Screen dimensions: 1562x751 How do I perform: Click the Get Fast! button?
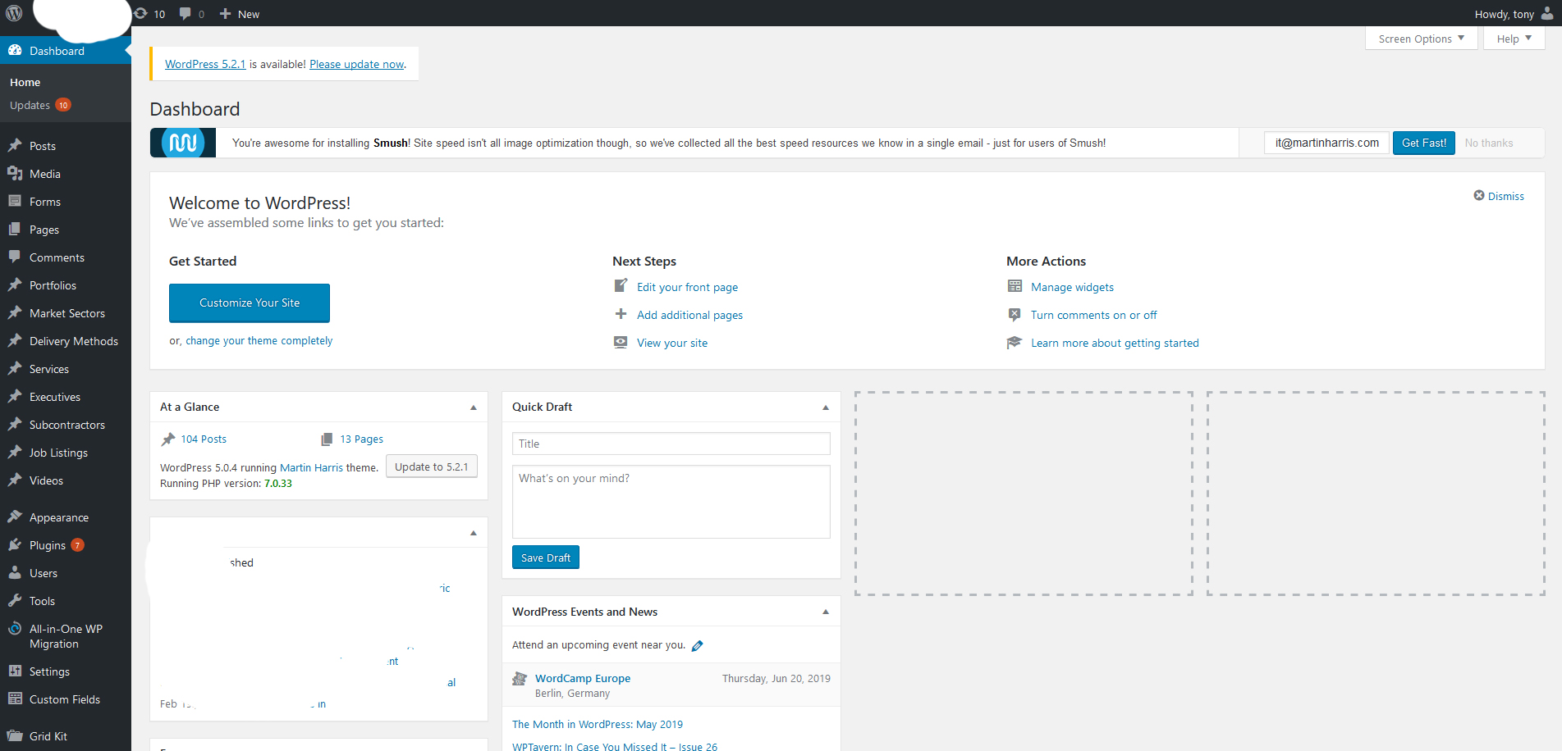point(1424,143)
